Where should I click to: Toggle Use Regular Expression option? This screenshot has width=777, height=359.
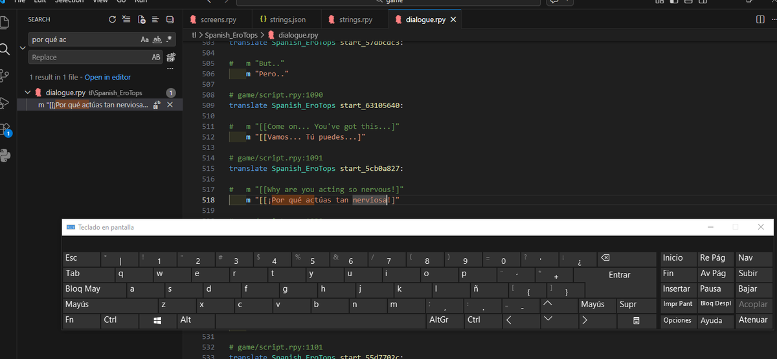click(169, 39)
